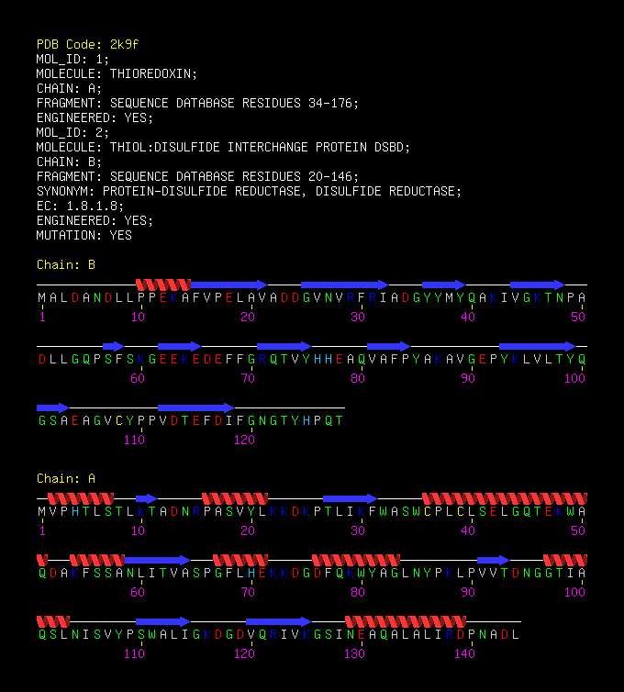624x692 pixels.
Task: Select residue number 20 in Chain A
Action: click(248, 530)
